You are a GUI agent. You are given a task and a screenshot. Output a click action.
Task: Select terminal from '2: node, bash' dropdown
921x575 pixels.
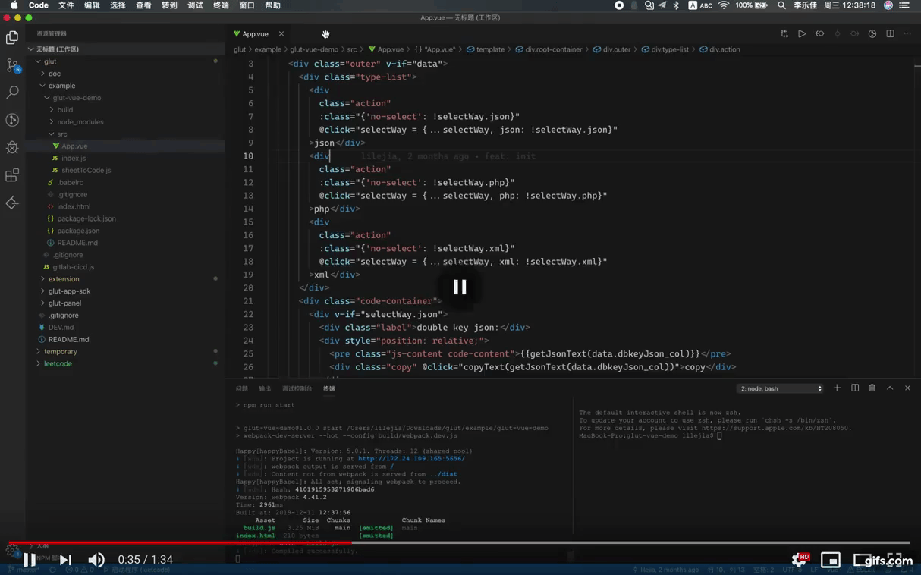click(x=780, y=388)
